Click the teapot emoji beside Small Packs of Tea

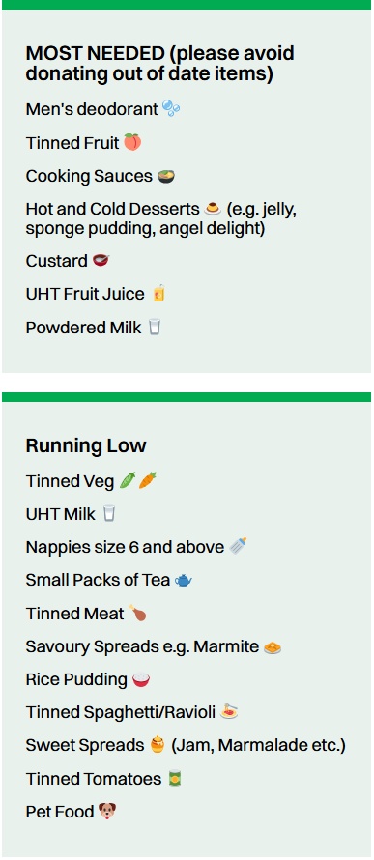point(184,580)
